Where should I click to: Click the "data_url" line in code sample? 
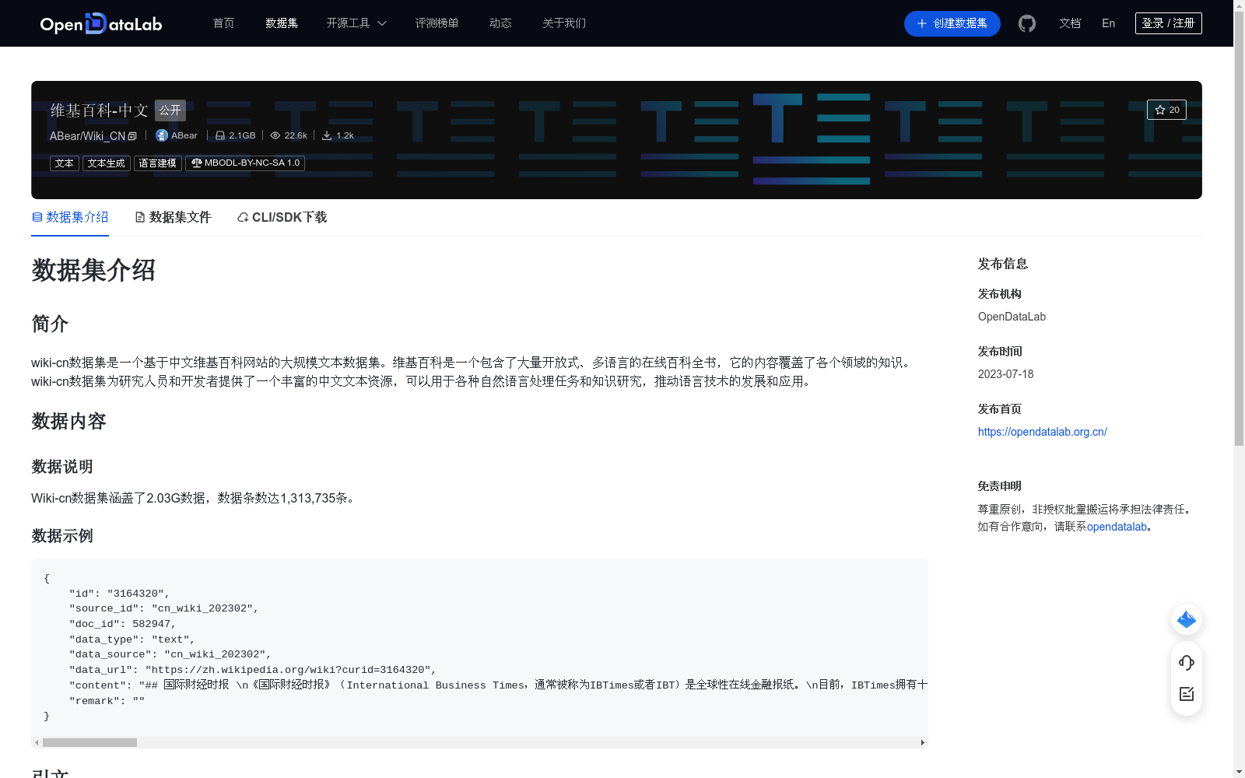[253, 670]
